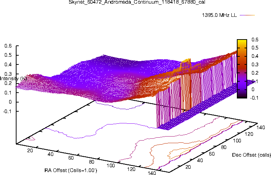Click the 140 tick label on Dec Offset axis
The height and width of the screenshot is (175, 271).
pos(261,127)
